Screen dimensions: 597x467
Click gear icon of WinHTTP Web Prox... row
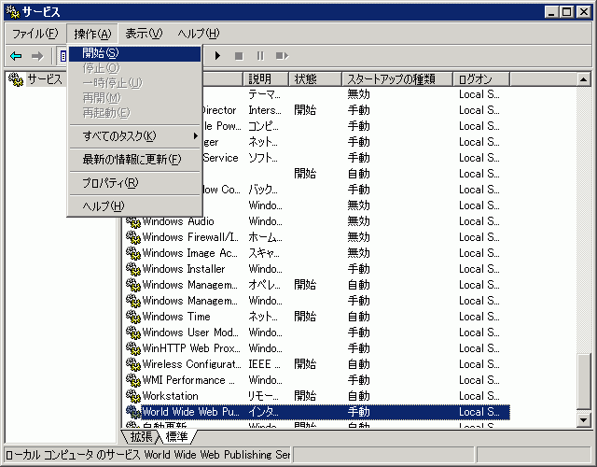pos(133,348)
